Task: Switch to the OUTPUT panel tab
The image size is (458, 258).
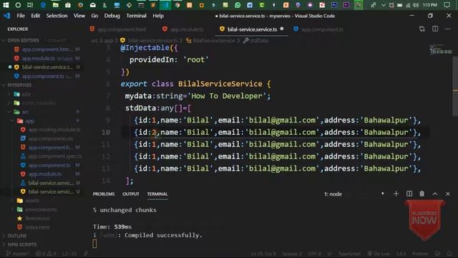Action: pyautogui.click(x=130, y=194)
